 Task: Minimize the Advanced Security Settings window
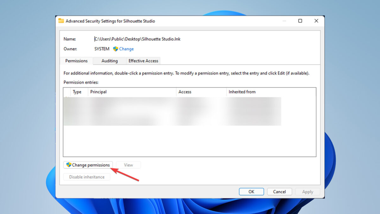pyautogui.click(x=284, y=21)
